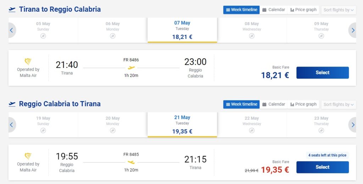Click the return previous-week arrow
The image size is (363, 184).
point(11,125)
